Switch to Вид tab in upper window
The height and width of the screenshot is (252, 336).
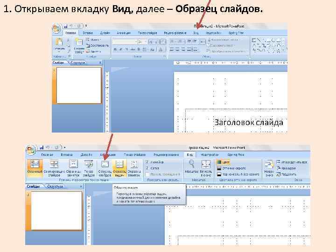point(196,33)
